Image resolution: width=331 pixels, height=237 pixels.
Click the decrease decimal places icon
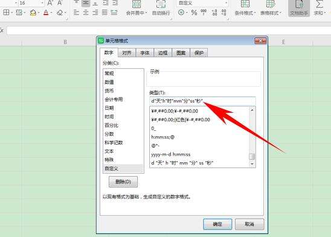coord(223,13)
